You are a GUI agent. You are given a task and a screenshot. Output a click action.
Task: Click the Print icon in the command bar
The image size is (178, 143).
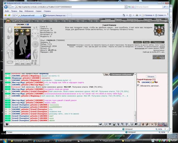[137, 15]
